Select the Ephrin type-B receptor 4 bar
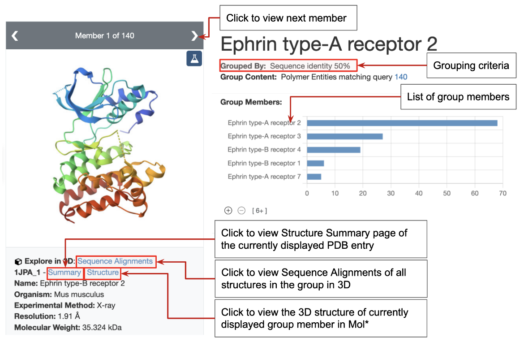This screenshot has height=342, width=524. [x=333, y=150]
